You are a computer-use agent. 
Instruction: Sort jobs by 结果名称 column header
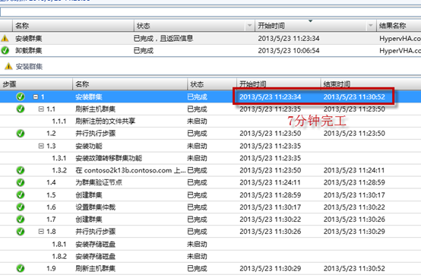pyautogui.click(x=398, y=26)
